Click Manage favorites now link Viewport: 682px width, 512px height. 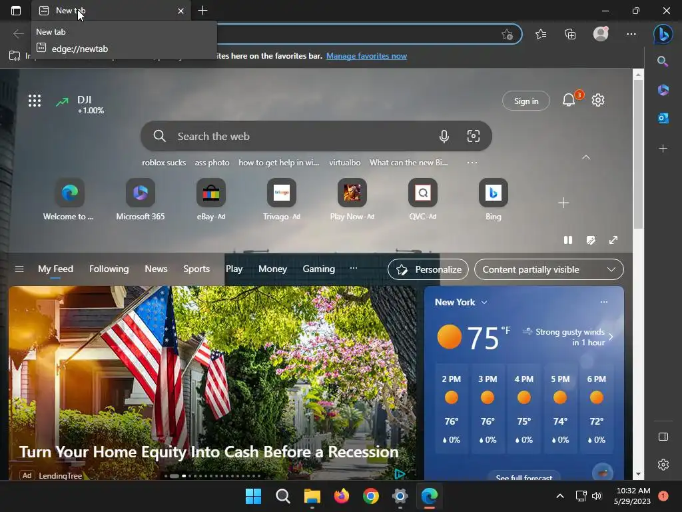366,56
